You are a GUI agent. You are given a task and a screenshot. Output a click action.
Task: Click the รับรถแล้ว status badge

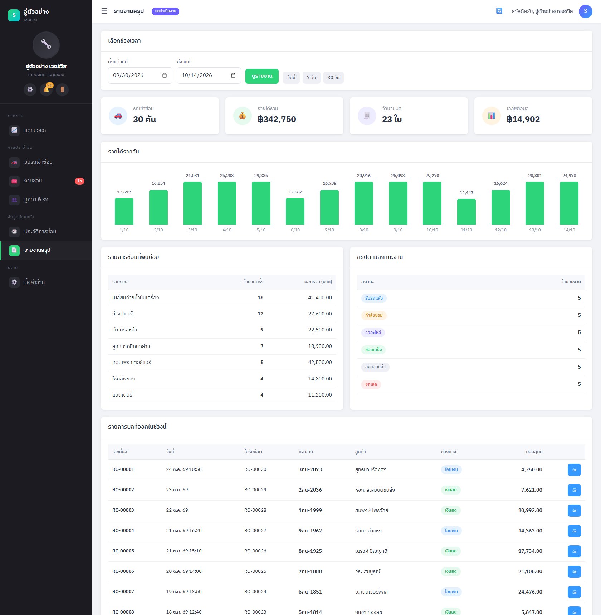374,298
